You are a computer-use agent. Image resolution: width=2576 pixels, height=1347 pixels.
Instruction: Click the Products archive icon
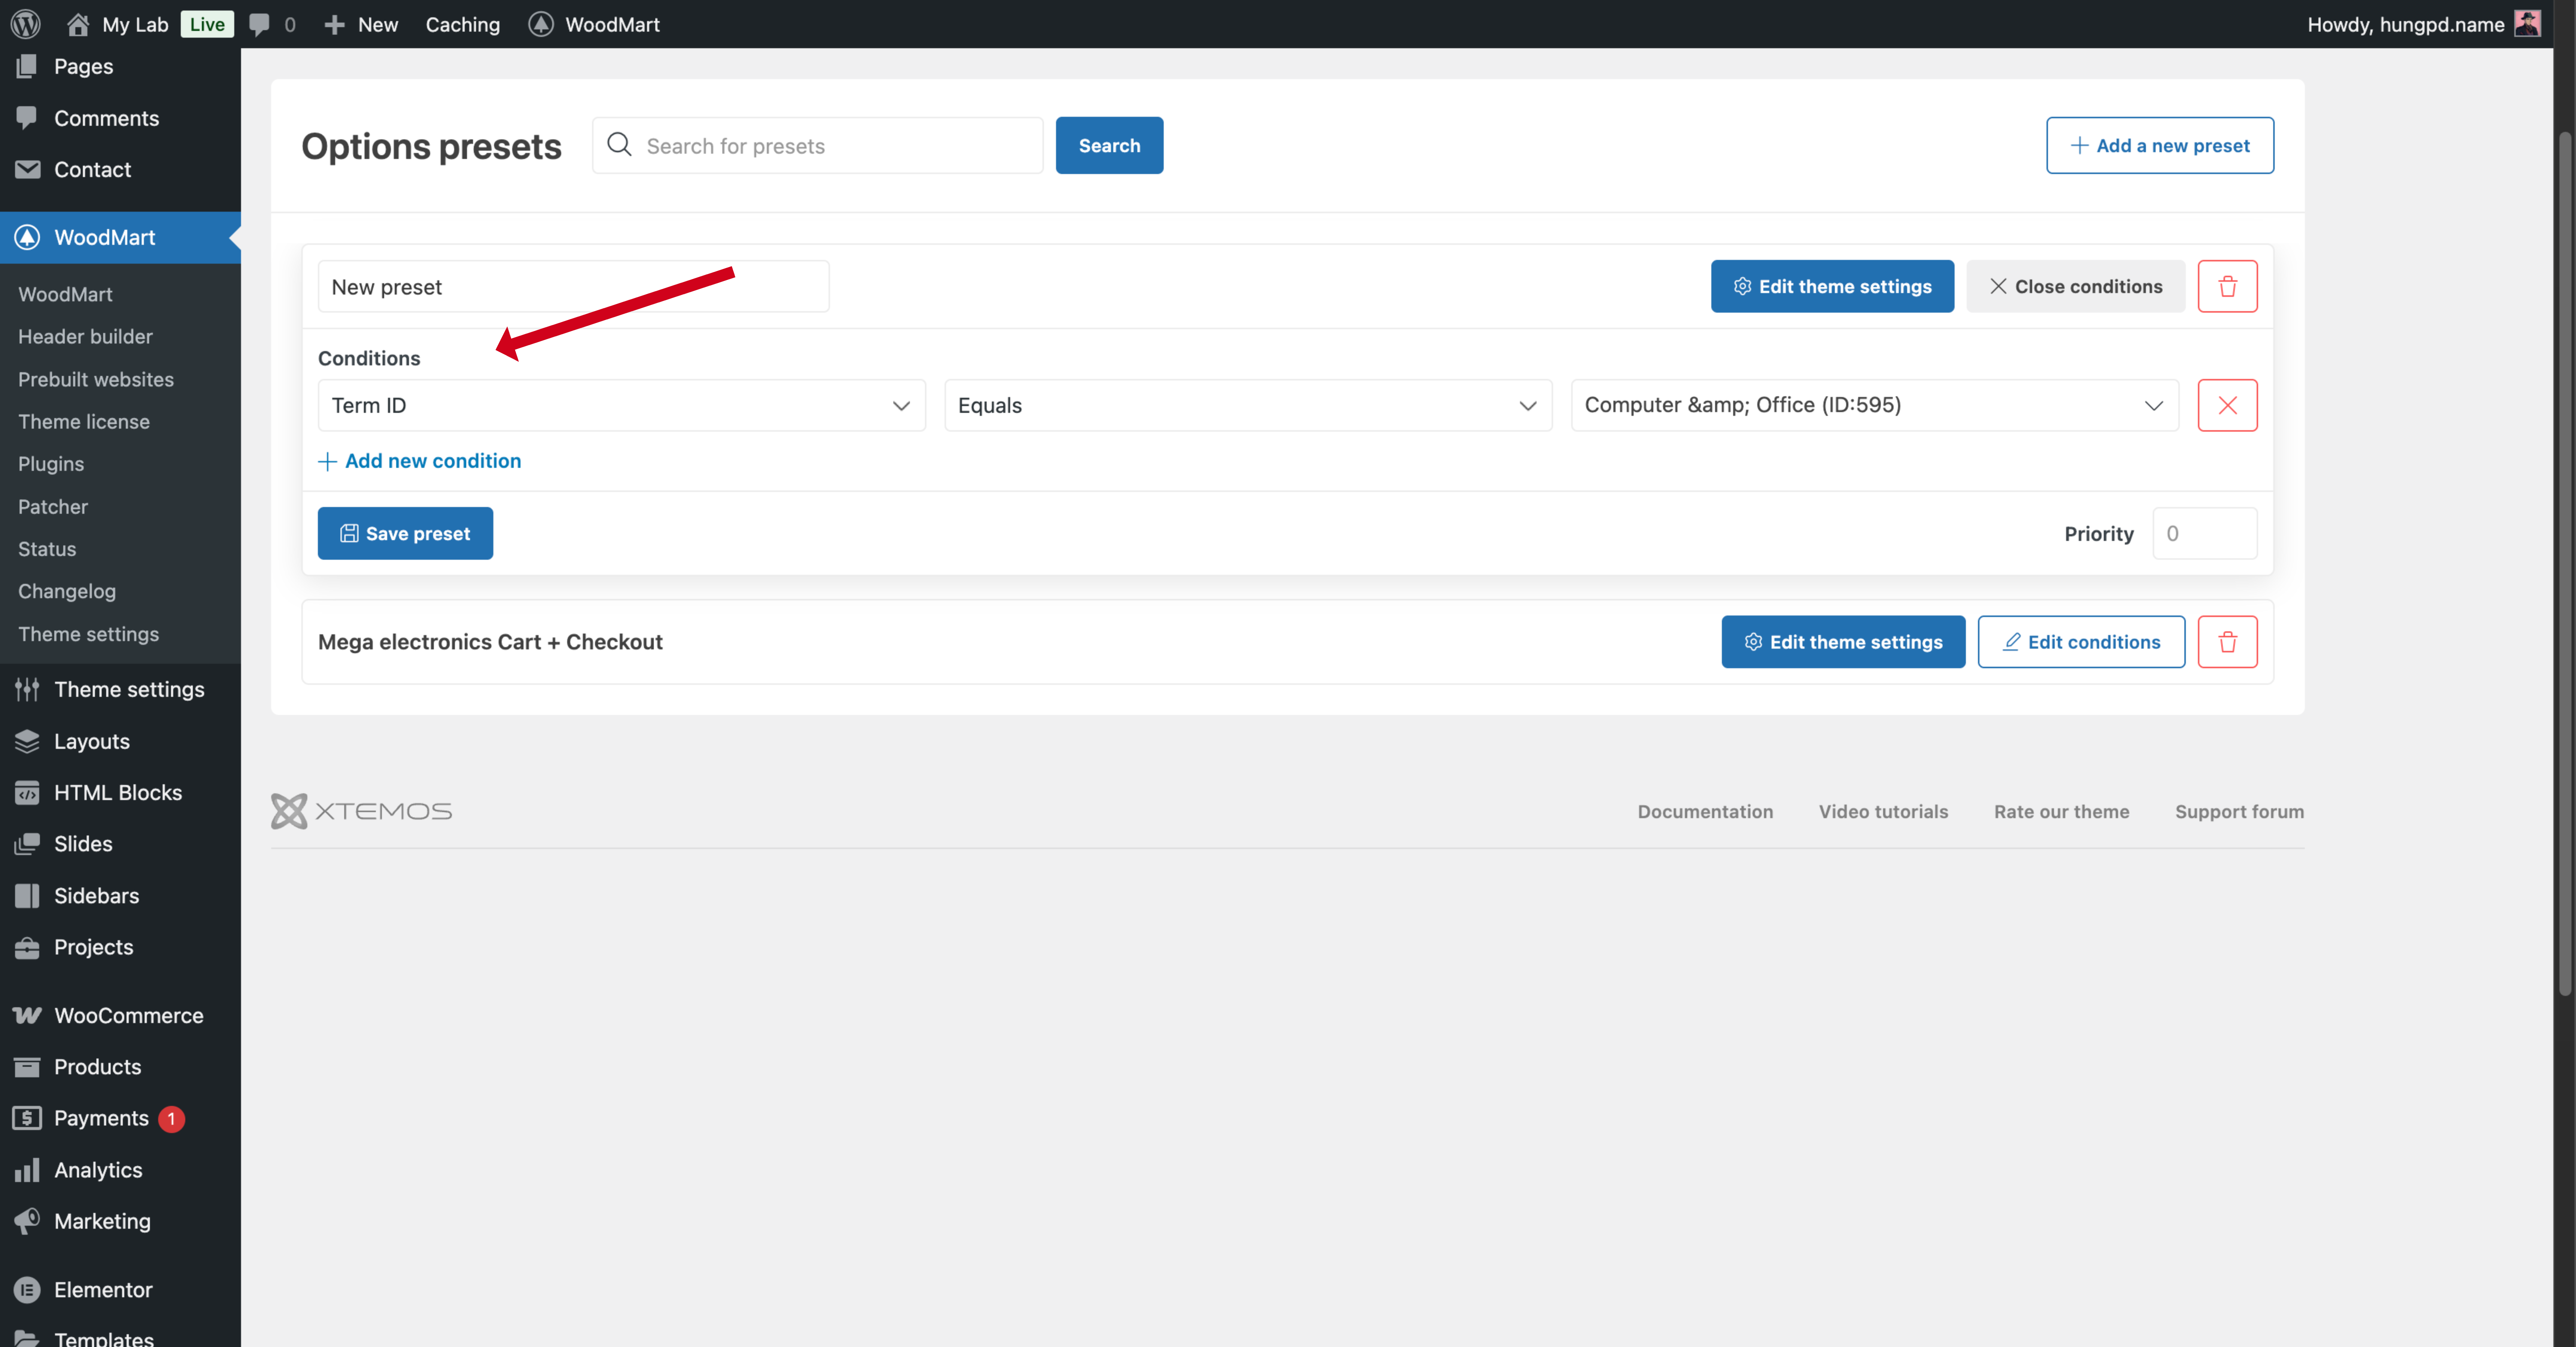click(27, 1067)
